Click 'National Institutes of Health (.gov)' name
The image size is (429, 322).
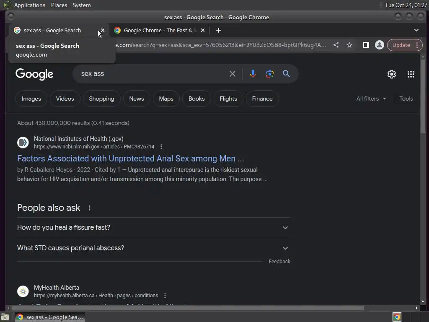[x=78, y=139]
